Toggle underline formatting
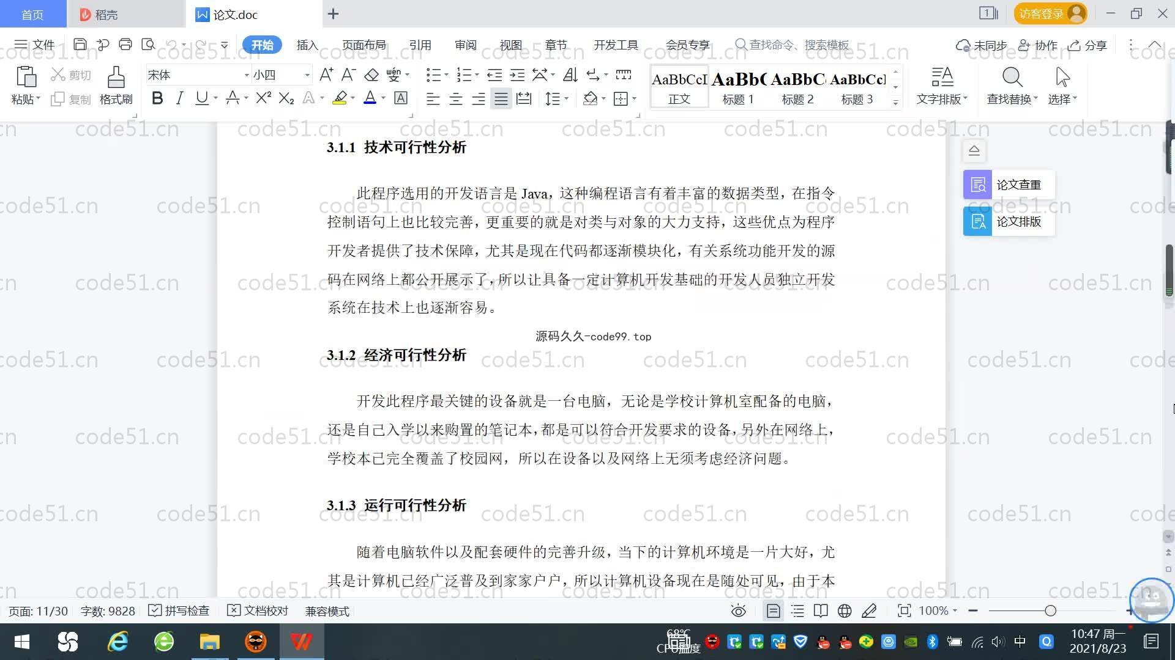The image size is (1175, 660). pos(201,98)
